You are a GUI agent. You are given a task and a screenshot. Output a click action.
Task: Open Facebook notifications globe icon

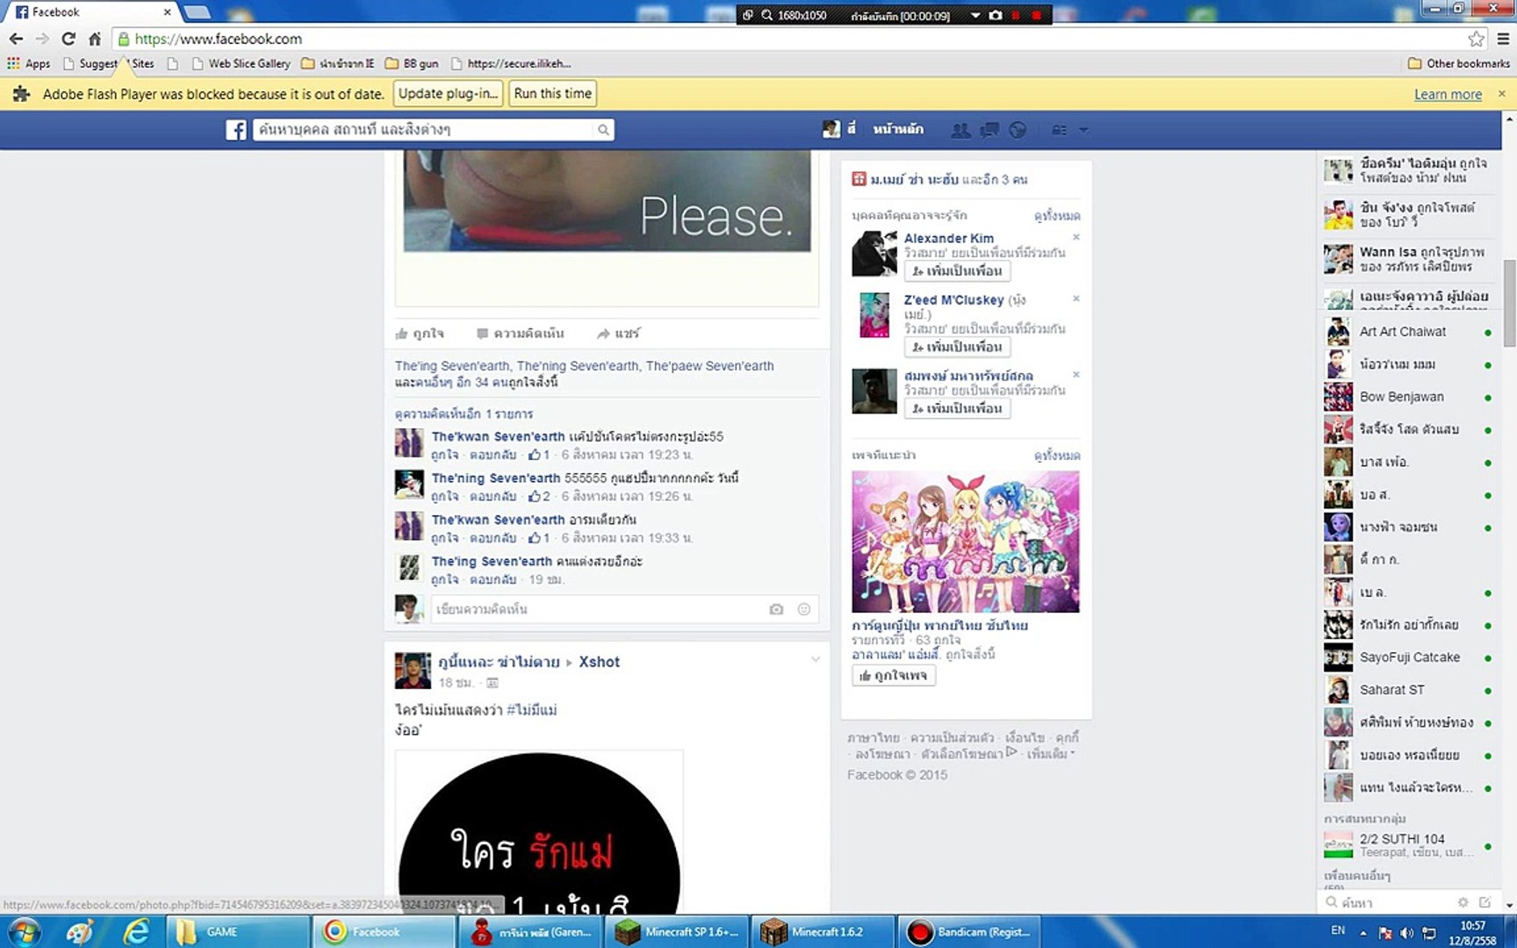(x=1017, y=130)
